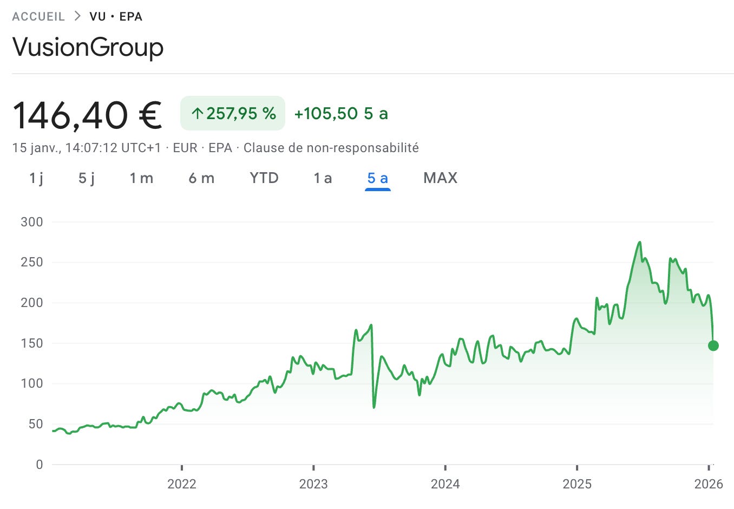Screen dimensions: 734x509
Task: Click the breadcrumb chevron separator
Action: [77, 16]
